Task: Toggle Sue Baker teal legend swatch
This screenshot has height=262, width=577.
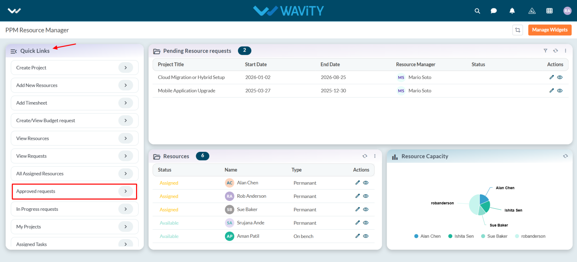Action: 483,236
